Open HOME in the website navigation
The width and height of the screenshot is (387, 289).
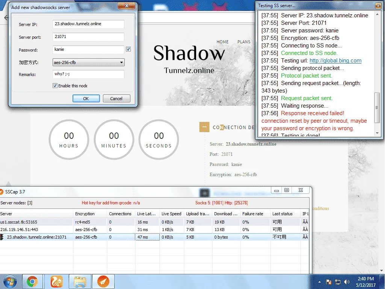(x=223, y=42)
